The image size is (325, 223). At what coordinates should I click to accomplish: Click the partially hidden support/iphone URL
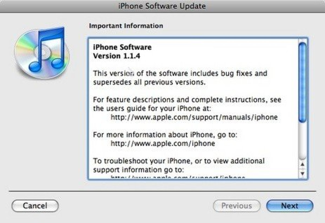click(x=178, y=177)
